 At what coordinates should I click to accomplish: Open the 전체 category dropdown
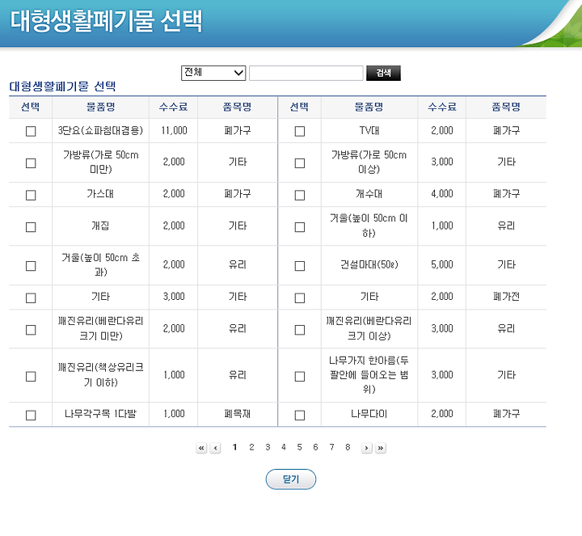pos(213,73)
